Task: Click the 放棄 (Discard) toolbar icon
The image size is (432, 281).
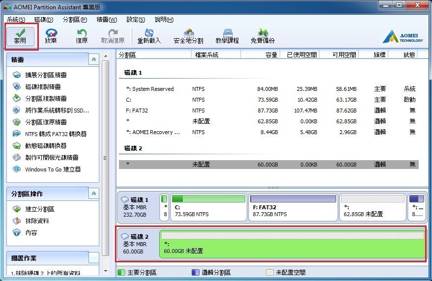Action: (51, 36)
